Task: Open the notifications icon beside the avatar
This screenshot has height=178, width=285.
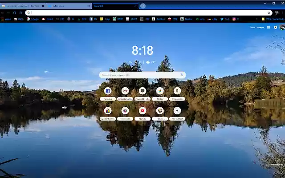Action: click(276, 27)
